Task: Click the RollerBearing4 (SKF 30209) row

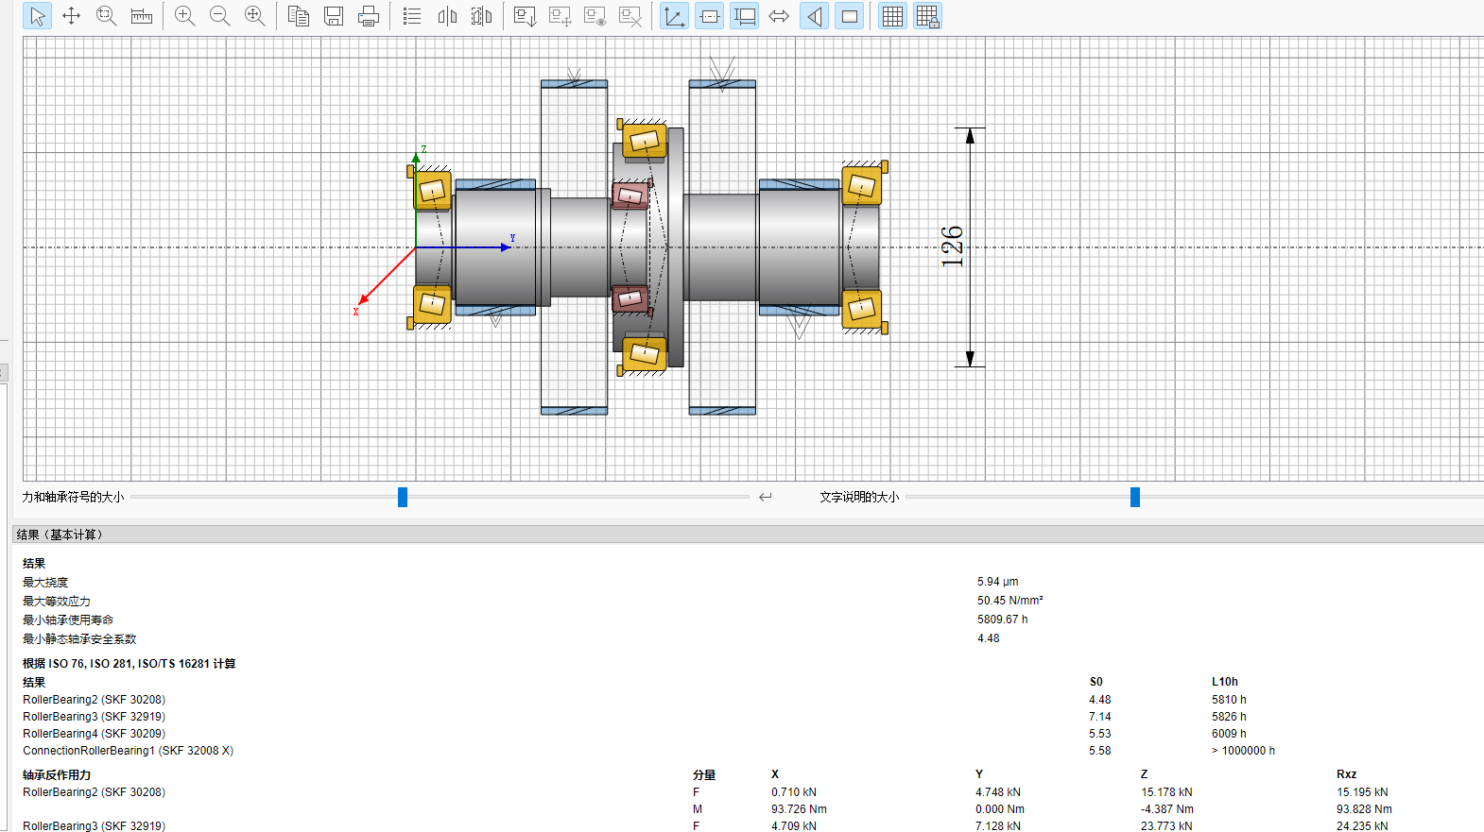Action: pyautogui.click(x=94, y=734)
